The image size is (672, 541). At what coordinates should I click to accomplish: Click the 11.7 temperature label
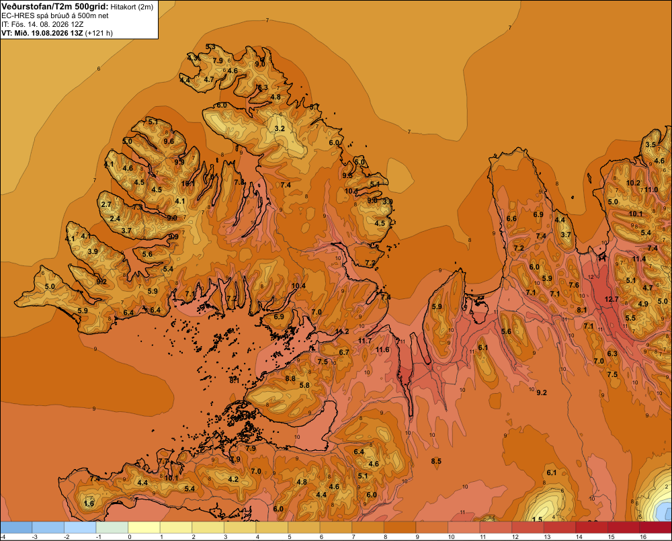(365, 341)
